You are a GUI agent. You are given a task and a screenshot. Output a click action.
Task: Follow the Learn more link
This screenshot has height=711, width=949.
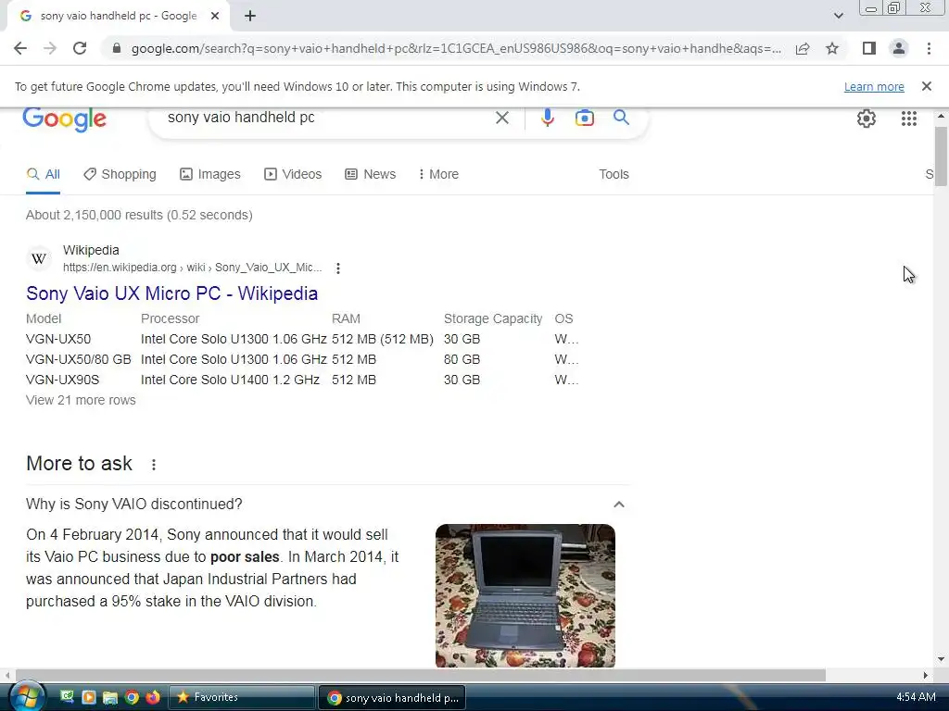pyautogui.click(x=874, y=87)
